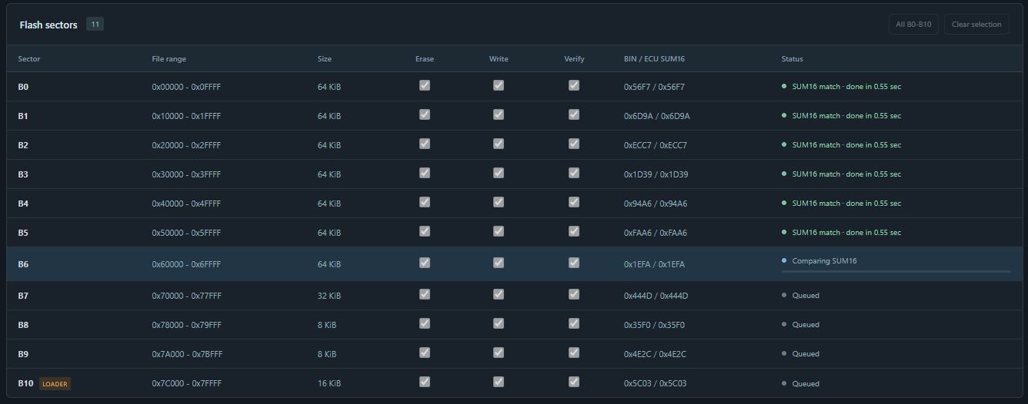
Task: Select the sector B9 label
Action: (23, 354)
